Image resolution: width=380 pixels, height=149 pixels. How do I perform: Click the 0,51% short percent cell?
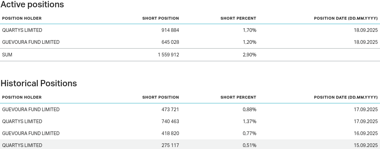tap(249, 145)
